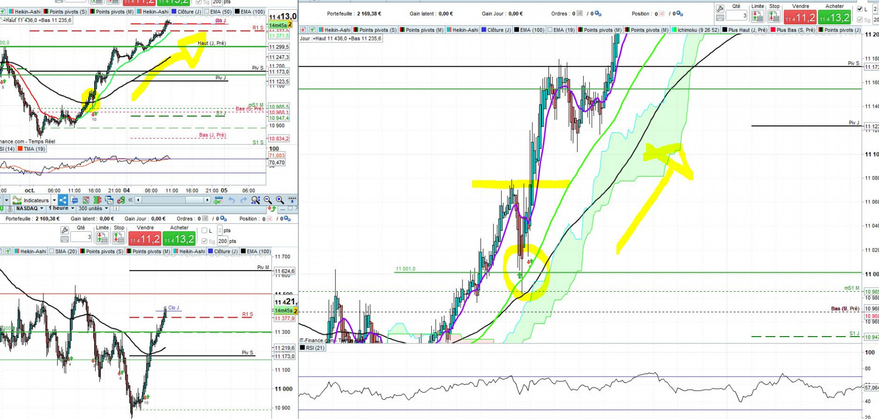Click the horizontal chart scrollbar track
Viewport: 879px width, 419px height.
(173, 200)
